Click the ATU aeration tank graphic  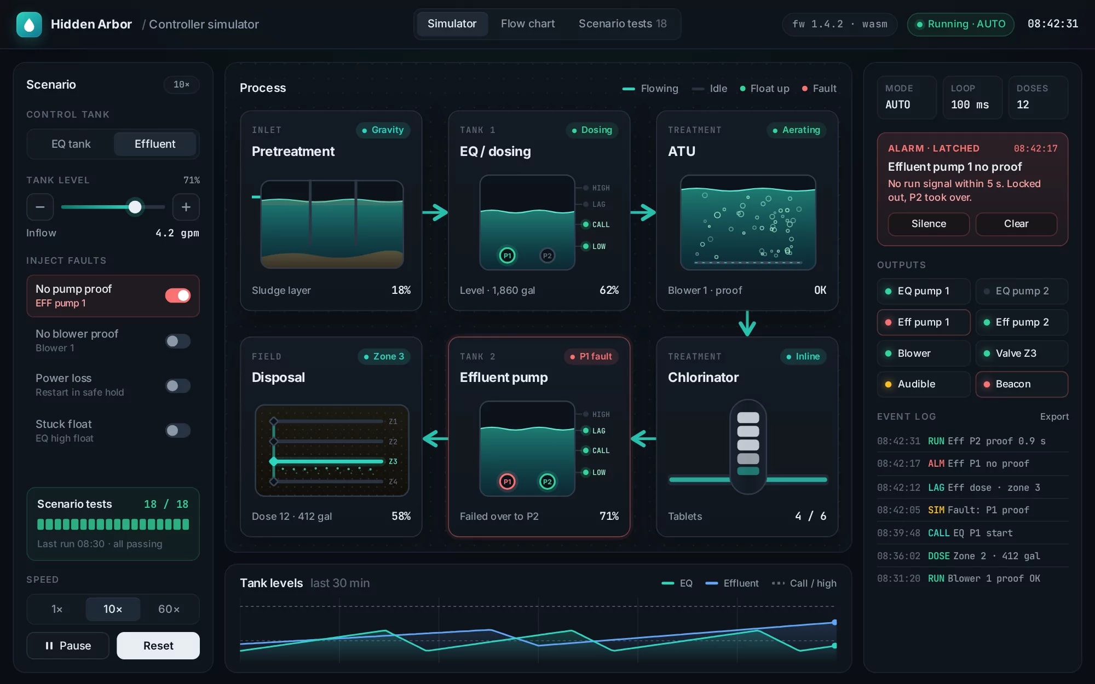(x=748, y=223)
